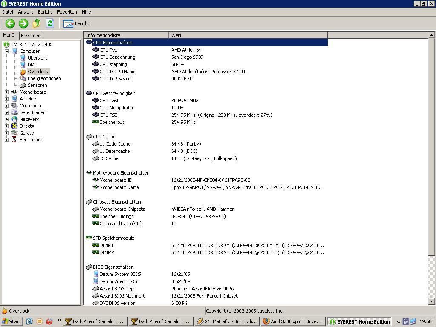Click the Netzwerk globe icon
Screen dimensions: 436x327
pos(14,119)
